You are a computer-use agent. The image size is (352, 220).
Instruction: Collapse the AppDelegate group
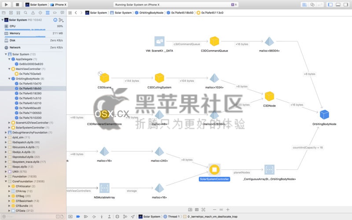9,59
